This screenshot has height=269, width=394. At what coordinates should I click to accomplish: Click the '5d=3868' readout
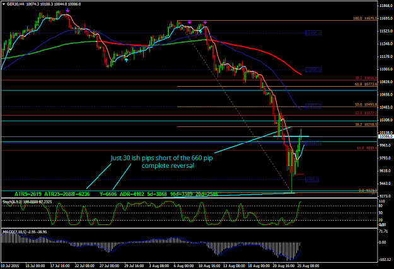[x=157, y=194]
